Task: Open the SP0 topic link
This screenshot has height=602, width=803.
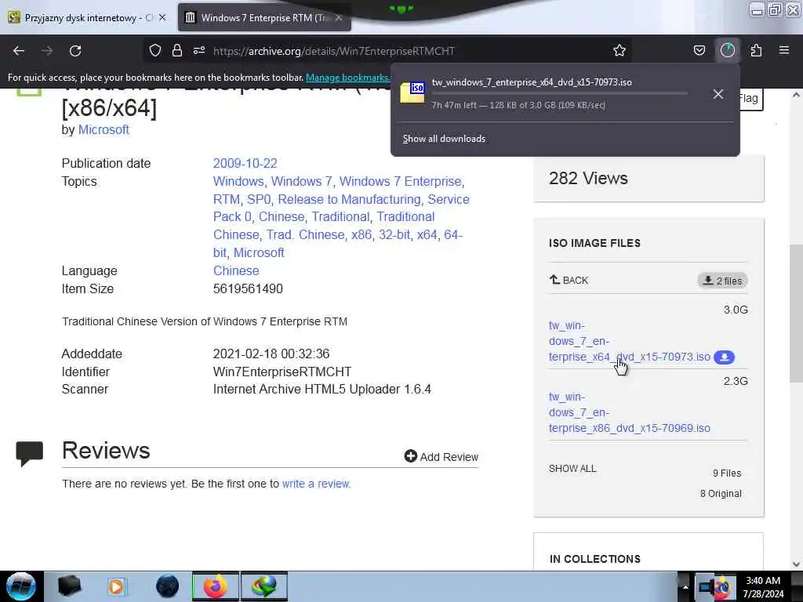Action: (x=259, y=199)
